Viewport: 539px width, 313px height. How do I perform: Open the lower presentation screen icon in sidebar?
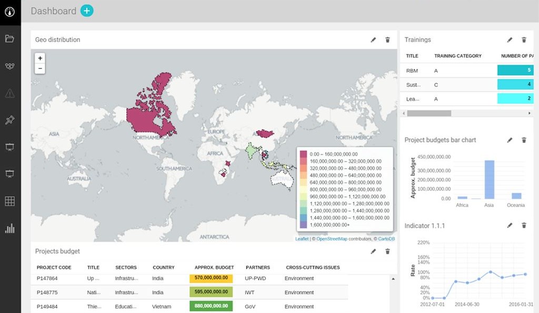(x=10, y=174)
